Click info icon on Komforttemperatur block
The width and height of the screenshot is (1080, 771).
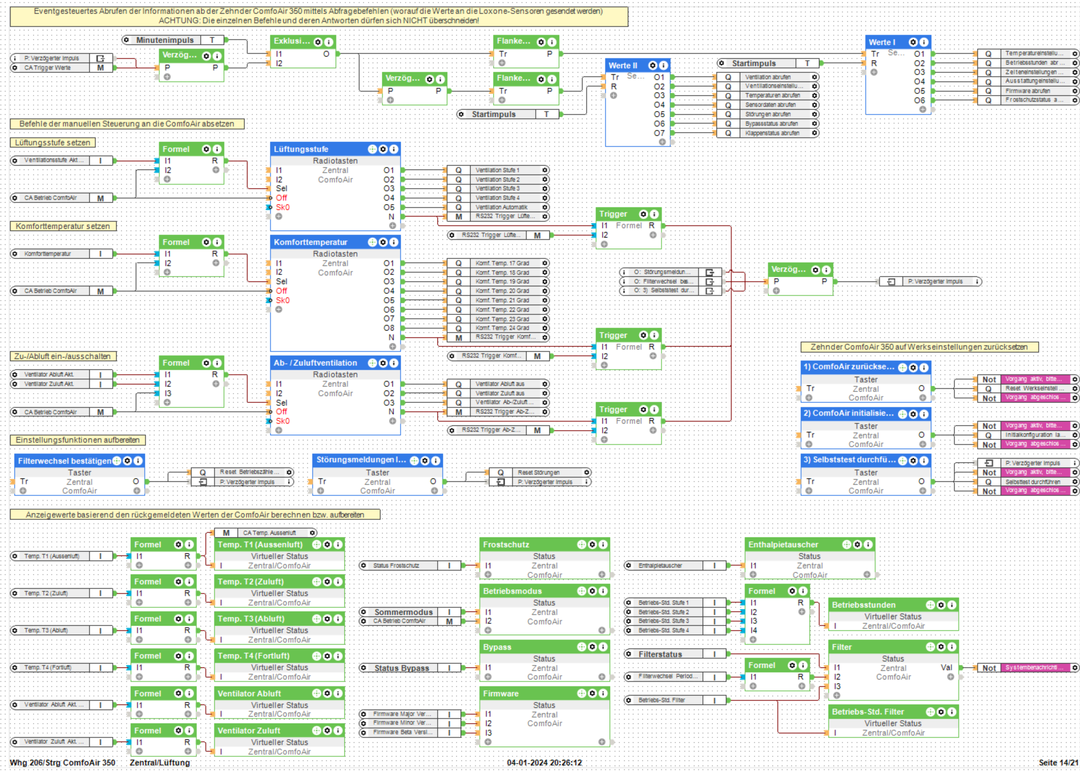click(394, 242)
